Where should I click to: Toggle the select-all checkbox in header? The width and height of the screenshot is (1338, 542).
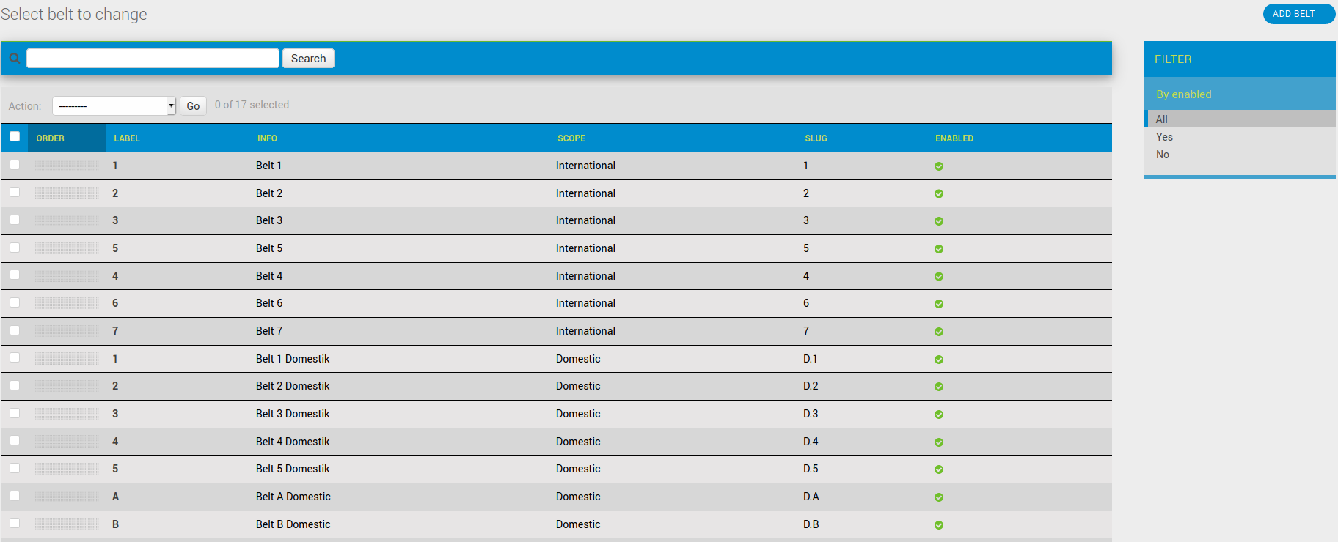coord(15,136)
